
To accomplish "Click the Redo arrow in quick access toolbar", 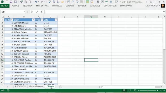I will (42, 2).
